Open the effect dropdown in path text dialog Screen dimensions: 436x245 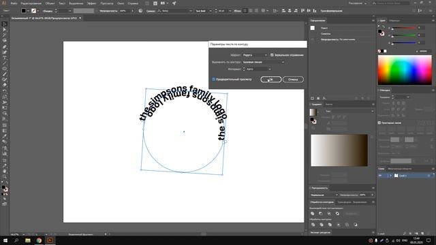pyautogui.click(x=255, y=55)
